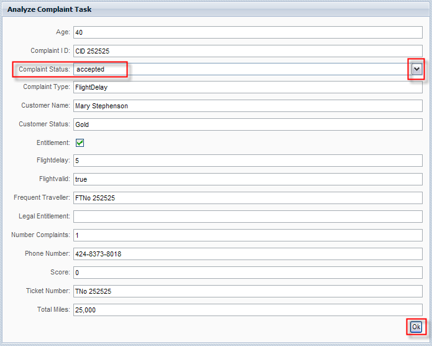The image size is (432, 346).
Task: Click the Flightvalid label
Action: (55, 179)
